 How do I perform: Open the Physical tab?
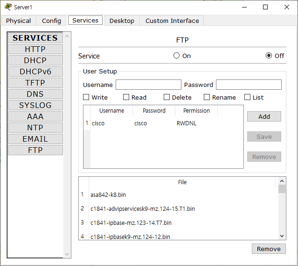(x=18, y=21)
